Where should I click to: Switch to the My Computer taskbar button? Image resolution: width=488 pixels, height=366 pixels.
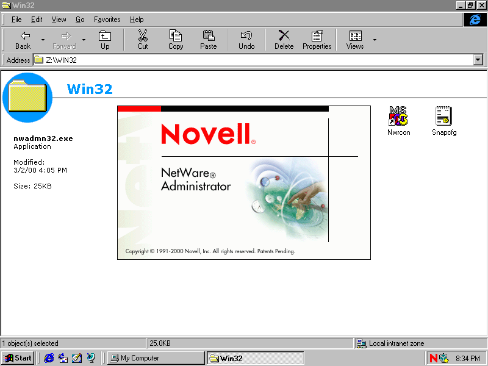156,358
